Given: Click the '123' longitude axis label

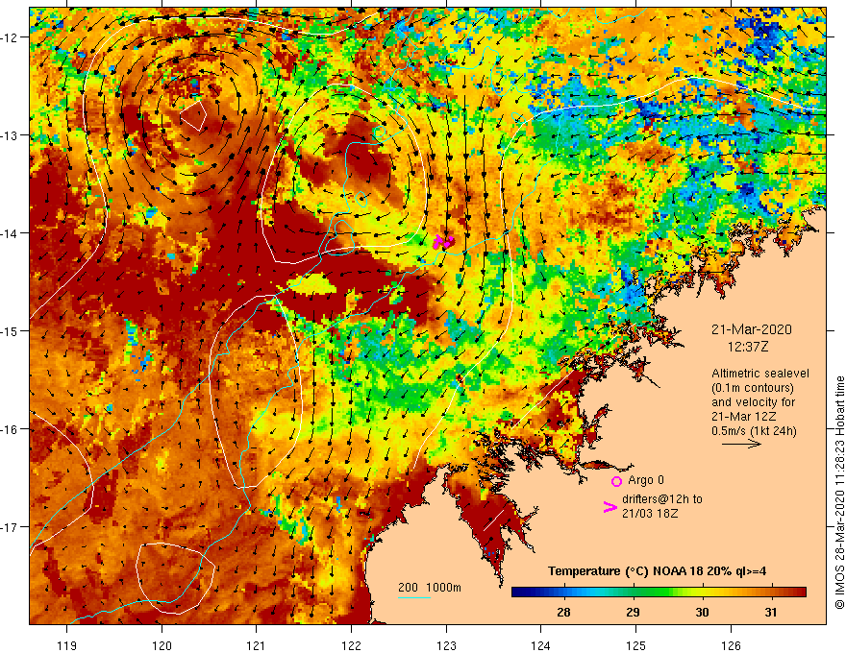Looking at the screenshot, I should pos(446,645).
